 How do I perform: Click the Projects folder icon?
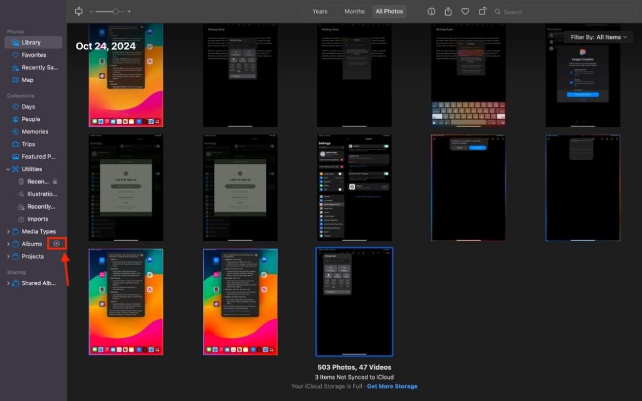(16, 256)
